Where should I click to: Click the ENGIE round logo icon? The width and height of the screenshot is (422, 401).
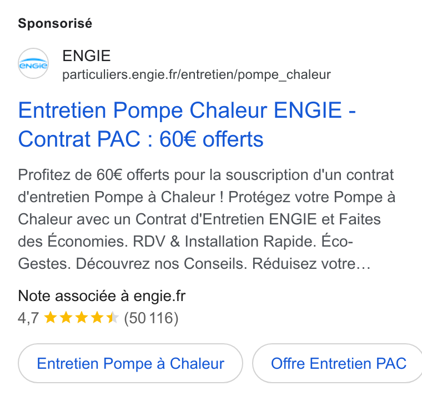point(33,63)
